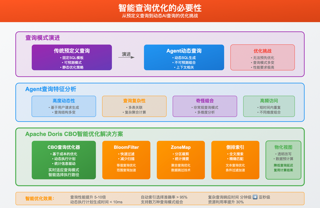Screen dimensions: 320x208
Task: Toggle the 高度动态性 feature card
Action: tap(64, 106)
